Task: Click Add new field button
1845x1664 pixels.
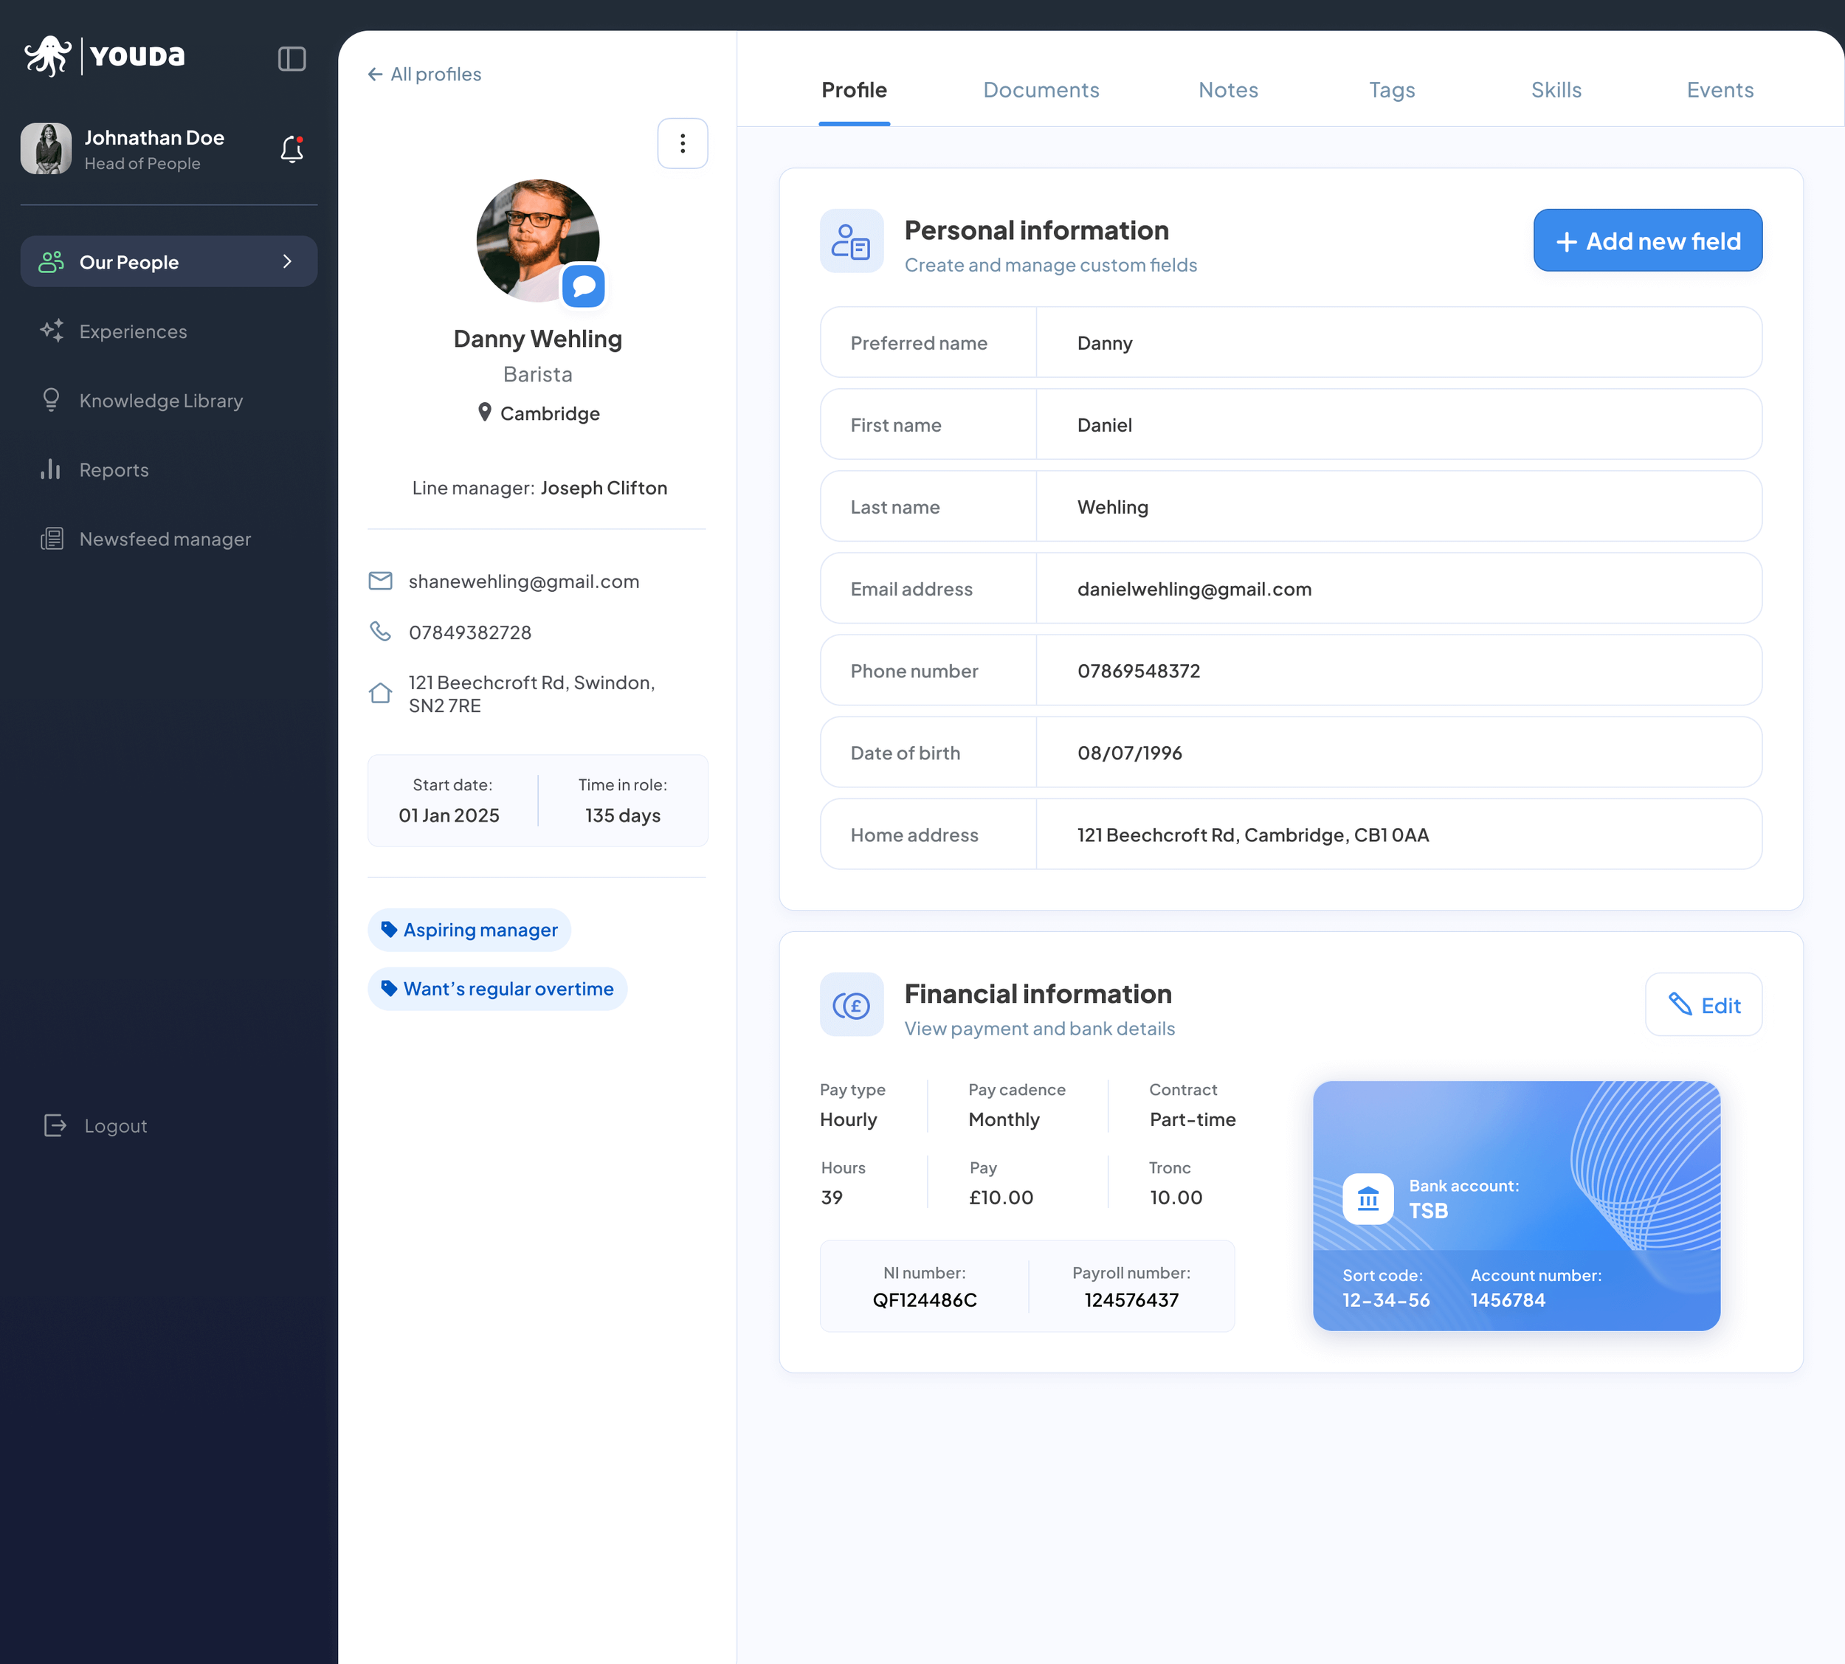Action: click(x=1646, y=241)
